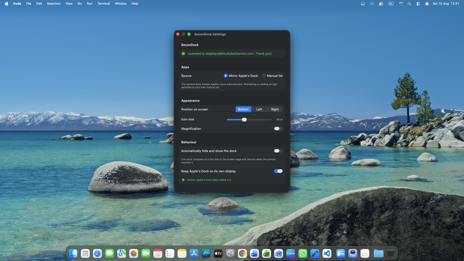Toggle the Magnification switch
The width and height of the screenshot is (464, 261).
click(x=278, y=129)
